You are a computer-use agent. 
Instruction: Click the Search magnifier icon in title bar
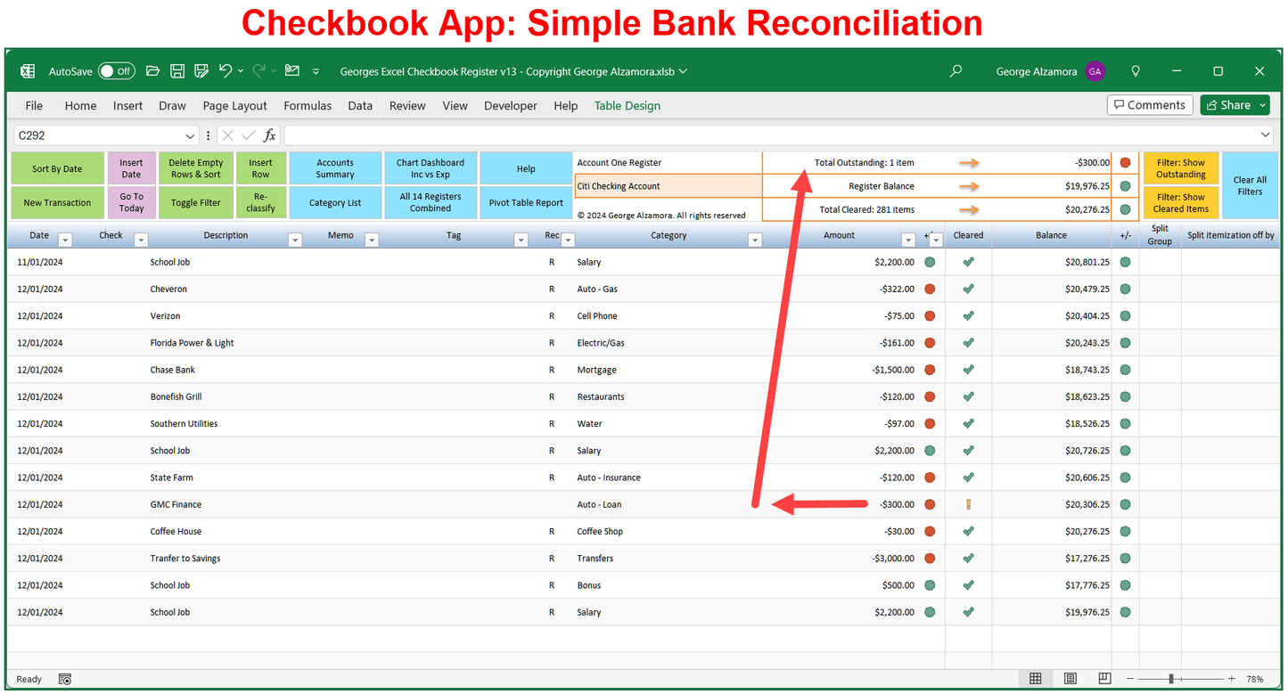(x=956, y=71)
